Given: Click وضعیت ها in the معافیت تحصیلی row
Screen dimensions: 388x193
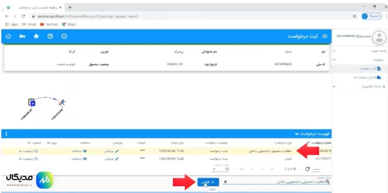Looking at the screenshot, I should click(x=28, y=151).
